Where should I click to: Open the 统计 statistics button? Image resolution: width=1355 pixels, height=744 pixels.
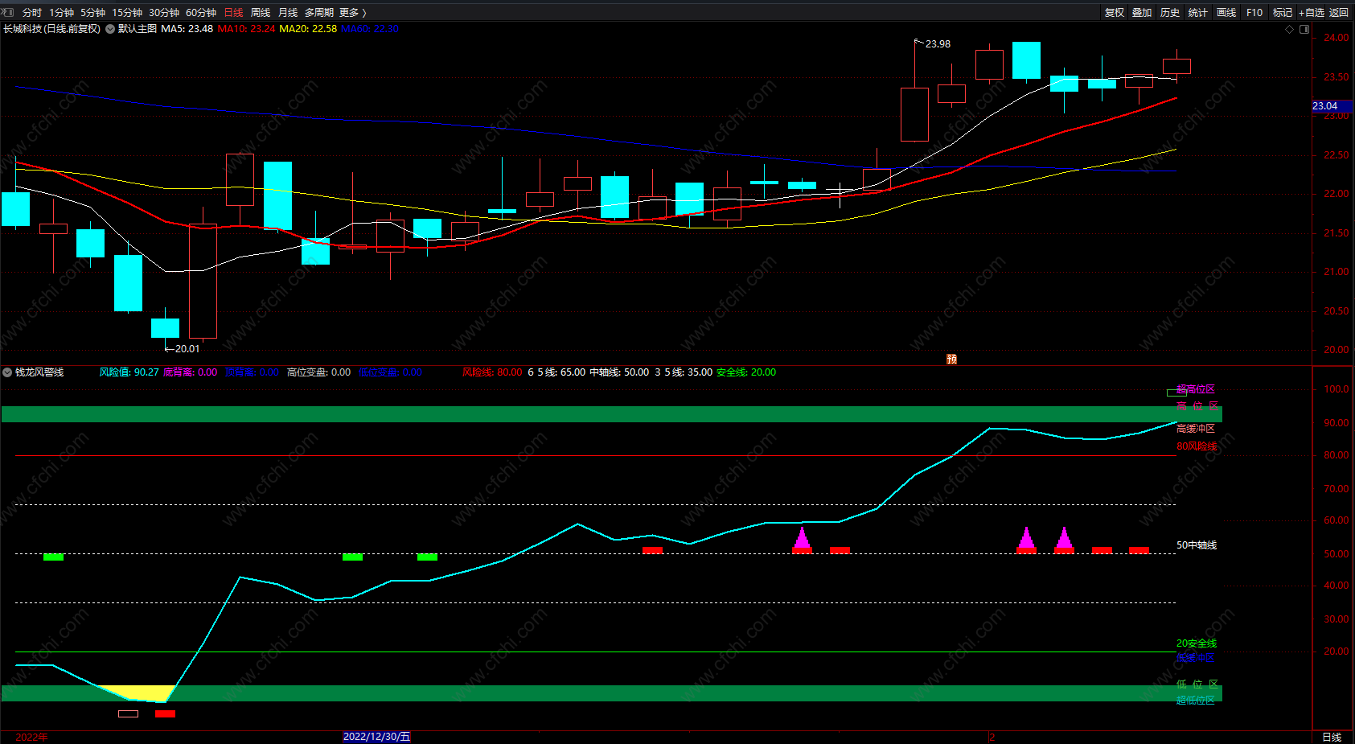click(x=1198, y=13)
